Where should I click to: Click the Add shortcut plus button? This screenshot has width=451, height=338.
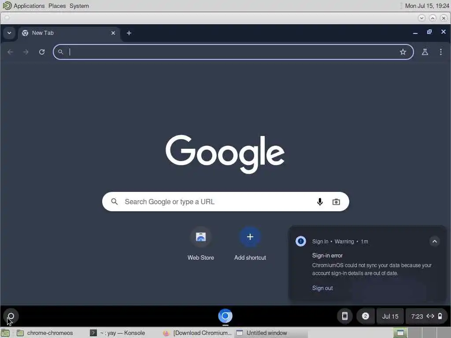coord(250,237)
